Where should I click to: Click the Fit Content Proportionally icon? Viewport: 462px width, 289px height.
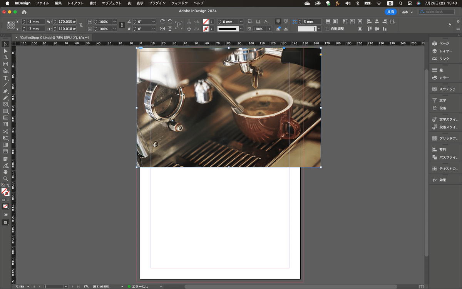(336, 22)
